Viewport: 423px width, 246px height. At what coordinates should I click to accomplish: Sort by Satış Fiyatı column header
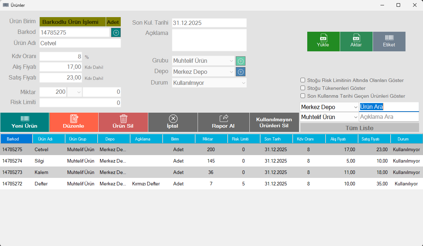click(374, 139)
